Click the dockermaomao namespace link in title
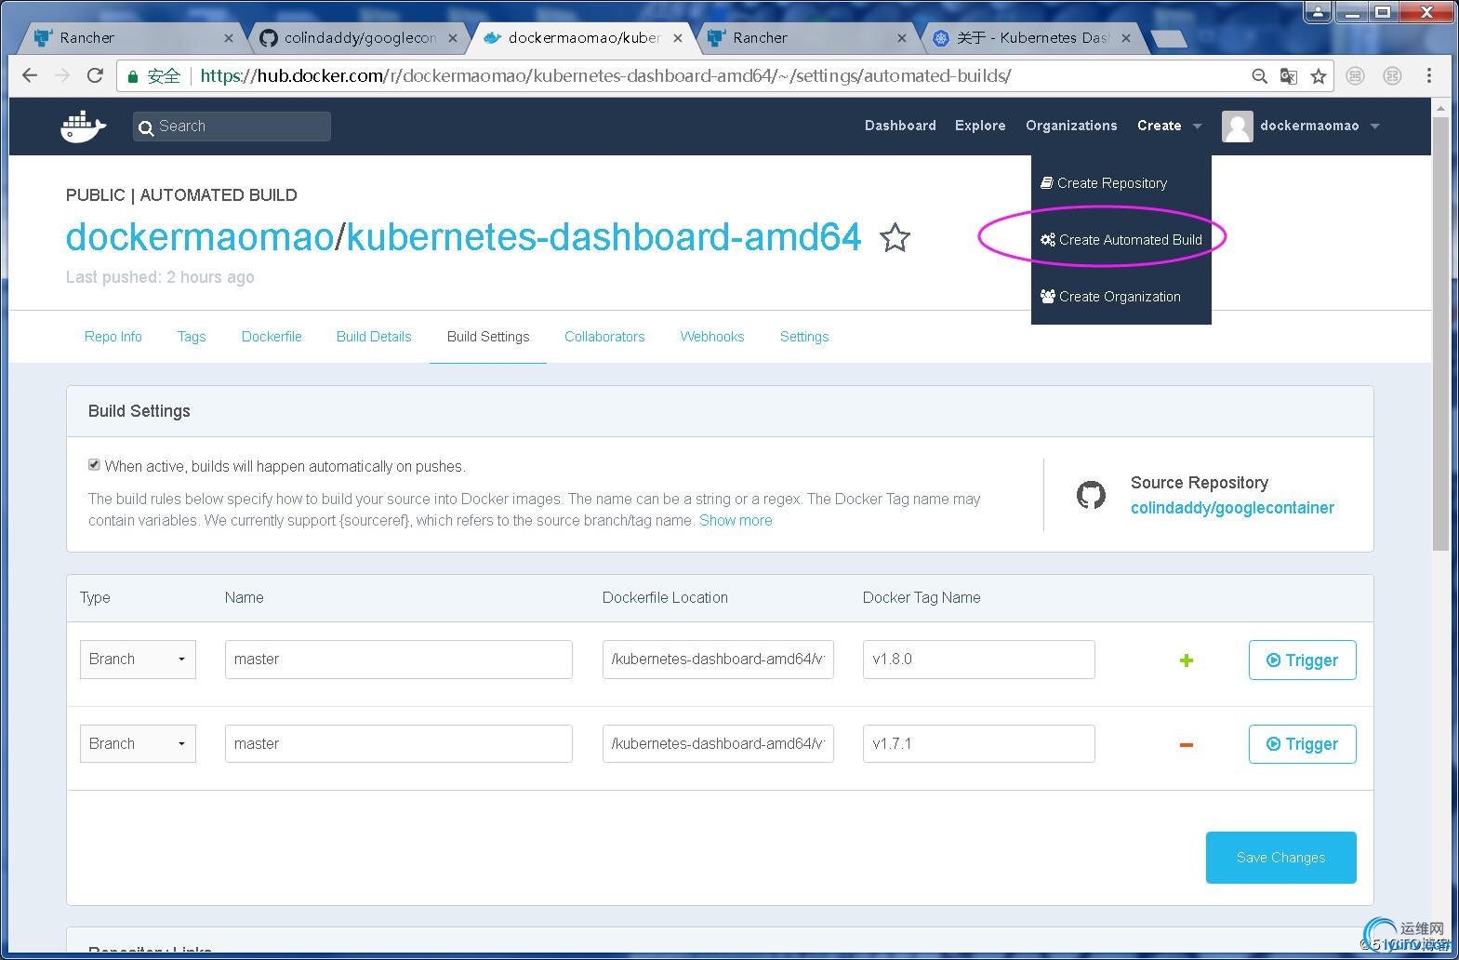The height and width of the screenshot is (960, 1459). (200, 237)
